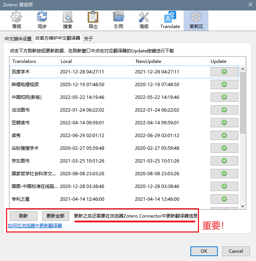This screenshot has height=261, width=256.
Task: Select the 国家哲学社会科学文... translator row
Action: pos(124,174)
